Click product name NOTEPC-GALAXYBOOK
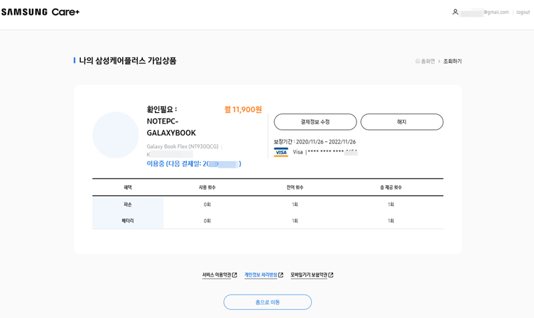Viewport: 534px width, 318px height. click(172, 127)
